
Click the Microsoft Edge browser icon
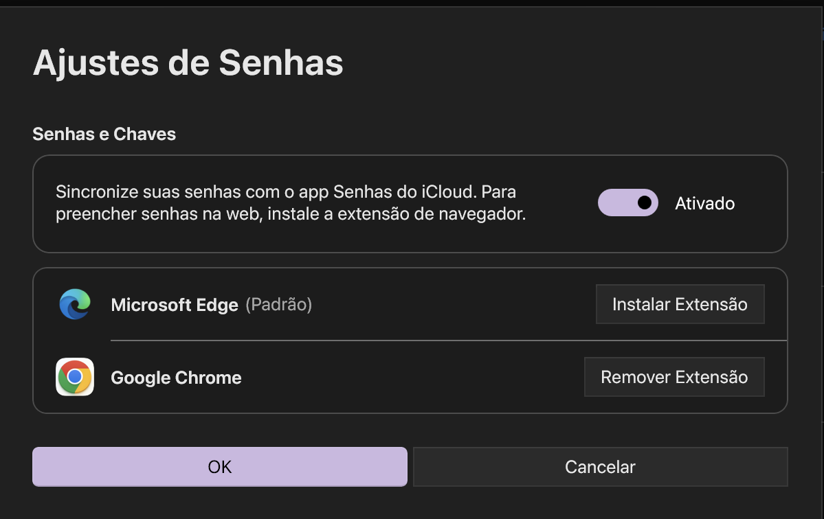[x=75, y=304]
